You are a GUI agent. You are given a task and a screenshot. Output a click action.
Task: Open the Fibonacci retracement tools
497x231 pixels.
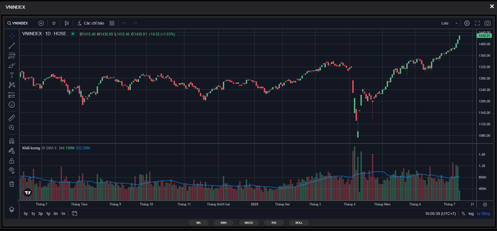(12, 56)
